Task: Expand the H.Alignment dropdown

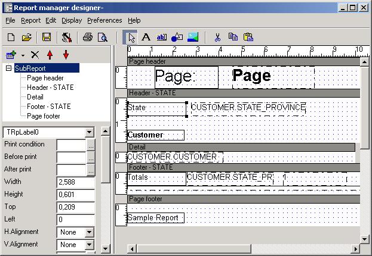Action: 90,232
